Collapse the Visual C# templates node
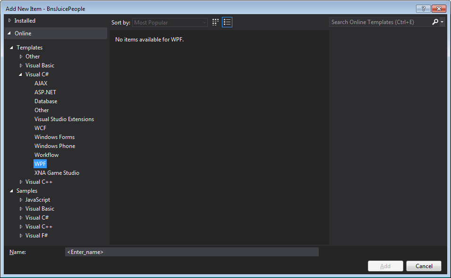Image resolution: width=451 pixels, height=278 pixels. 20,74
